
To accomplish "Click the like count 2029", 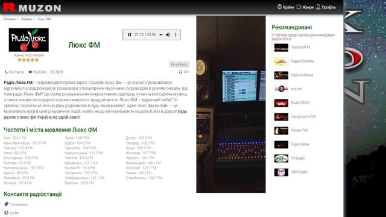I will (x=59, y=72).
